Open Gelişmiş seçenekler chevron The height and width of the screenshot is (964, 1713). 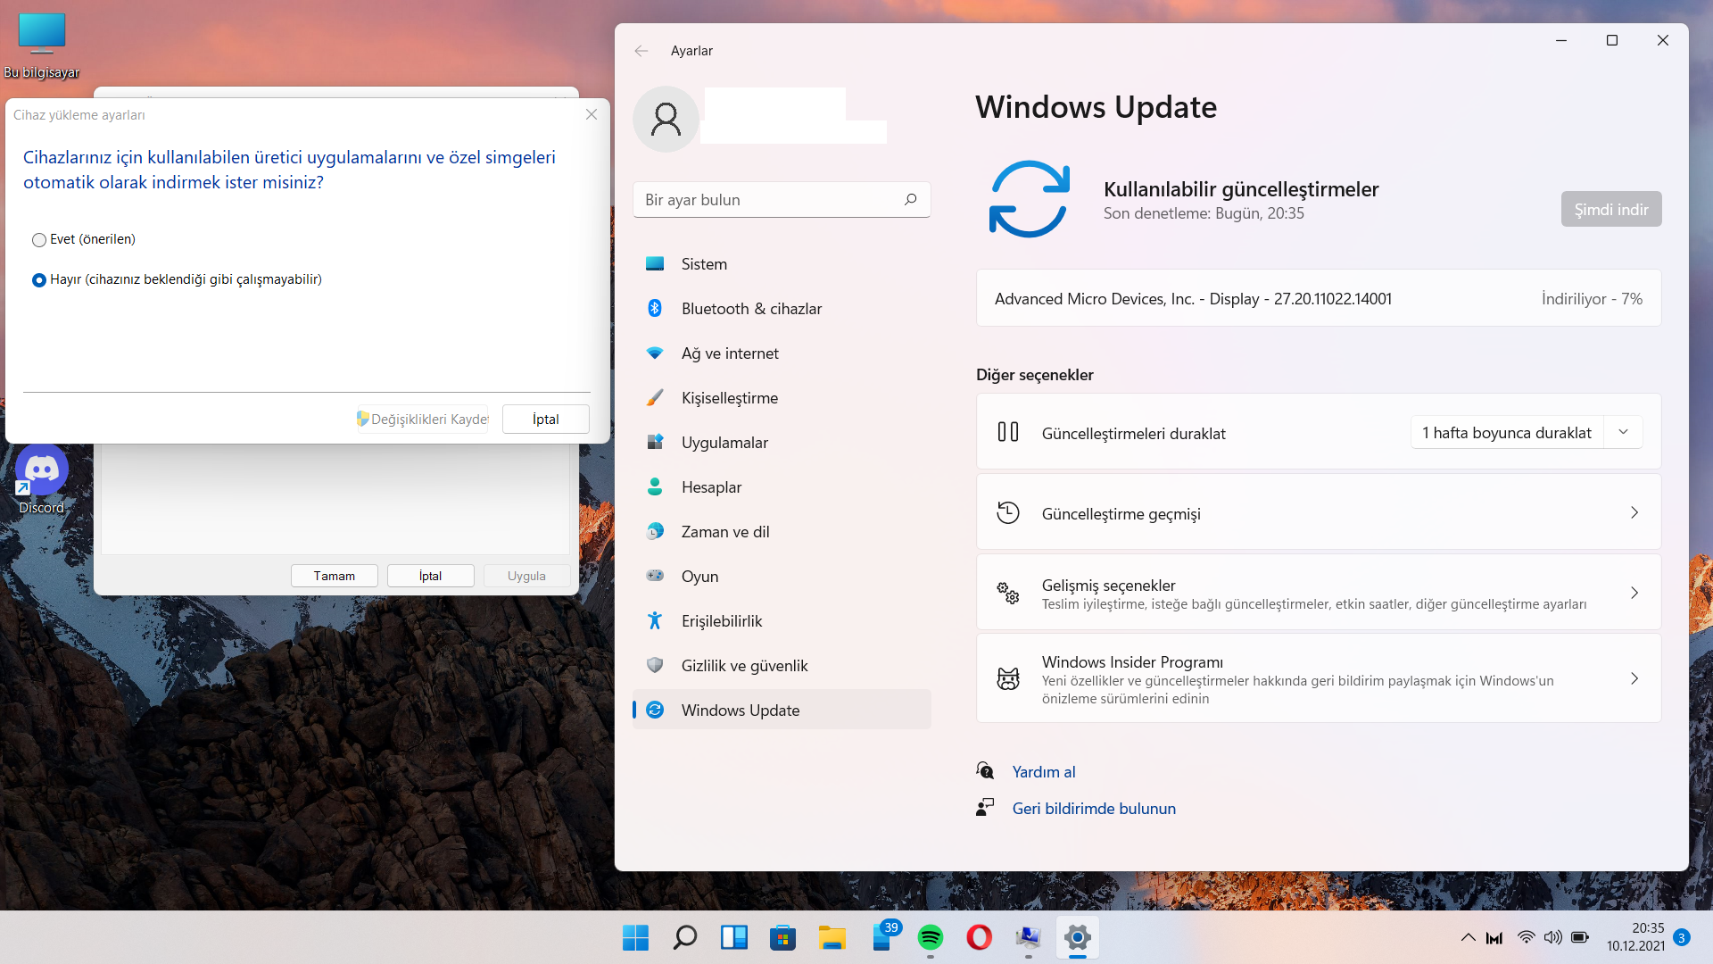click(1634, 593)
